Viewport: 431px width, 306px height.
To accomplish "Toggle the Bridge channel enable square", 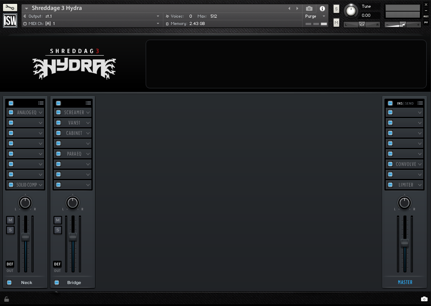I will (x=56, y=282).
